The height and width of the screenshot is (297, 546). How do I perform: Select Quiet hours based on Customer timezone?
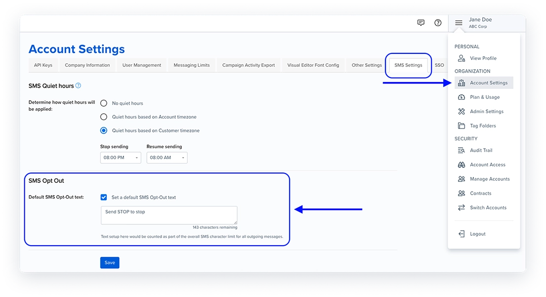click(x=104, y=131)
